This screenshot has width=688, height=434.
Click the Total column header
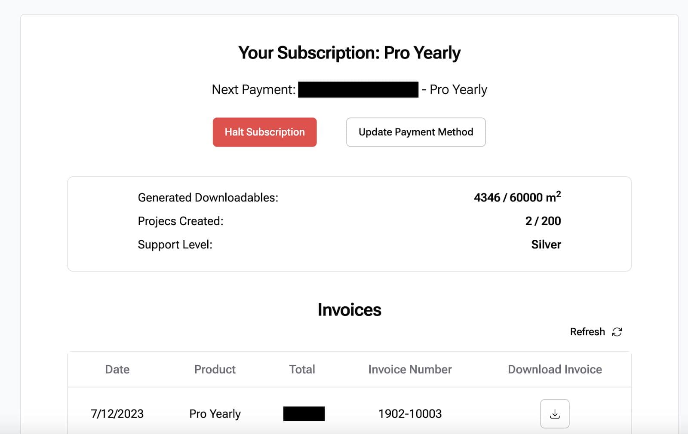pyautogui.click(x=302, y=370)
